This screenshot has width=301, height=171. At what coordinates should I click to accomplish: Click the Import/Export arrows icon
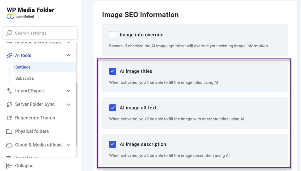(x=9, y=91)
